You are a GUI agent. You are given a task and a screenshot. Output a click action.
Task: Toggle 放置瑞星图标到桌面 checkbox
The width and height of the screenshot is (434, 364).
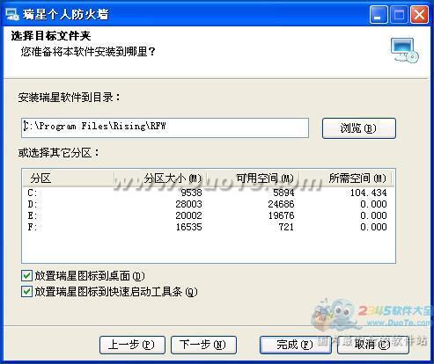(x=26, y=276)
